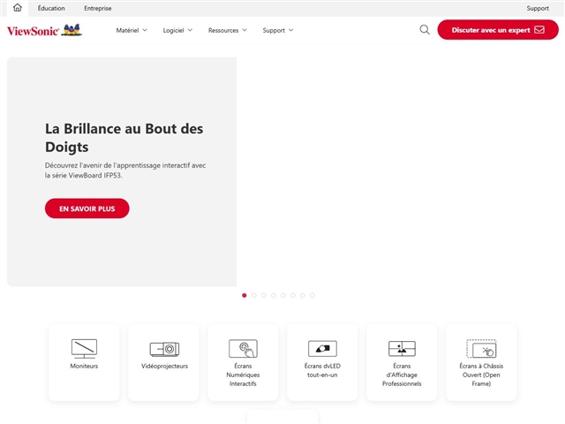Choose the Écrans d'Affichage Professionnels icon
The image size is (565, 424).
coord(402,348)
